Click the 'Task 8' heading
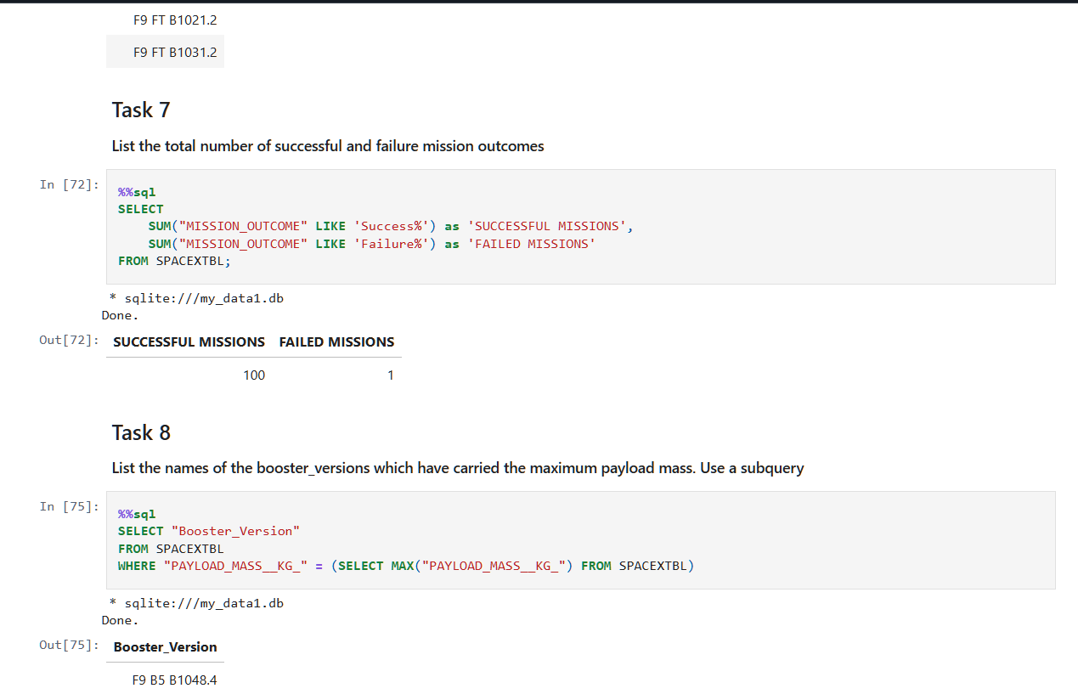Image resolution: width=1078 pixels, height=694 pixels. point(141,432)
